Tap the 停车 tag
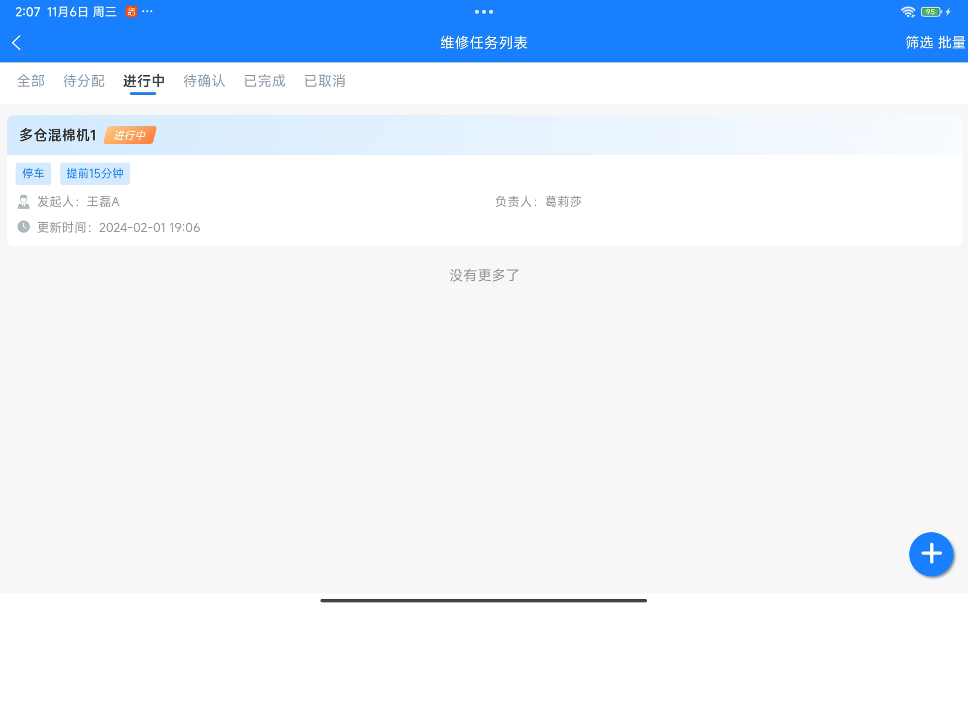This screenshot has width=968, height=726. tap(33, 174)
